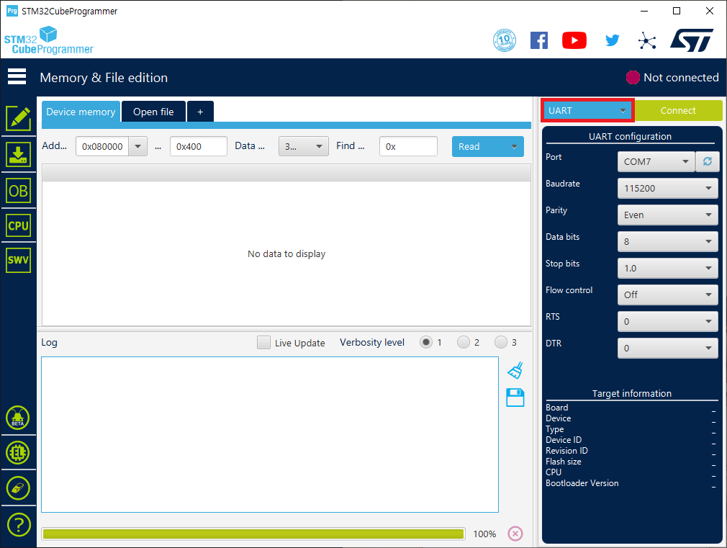Open the CPU panel icon
The height and width of the screenshot is (548, 727).
pyautogui.click(x=18, y=225)
